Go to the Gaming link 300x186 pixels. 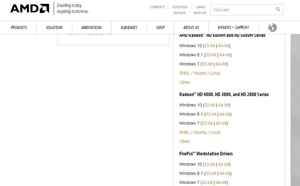[x=201, y=7]
